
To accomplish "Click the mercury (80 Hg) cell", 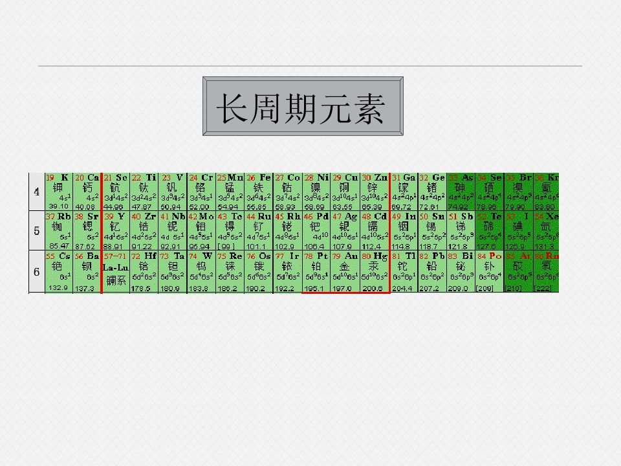I will click(x=375, y=272).
